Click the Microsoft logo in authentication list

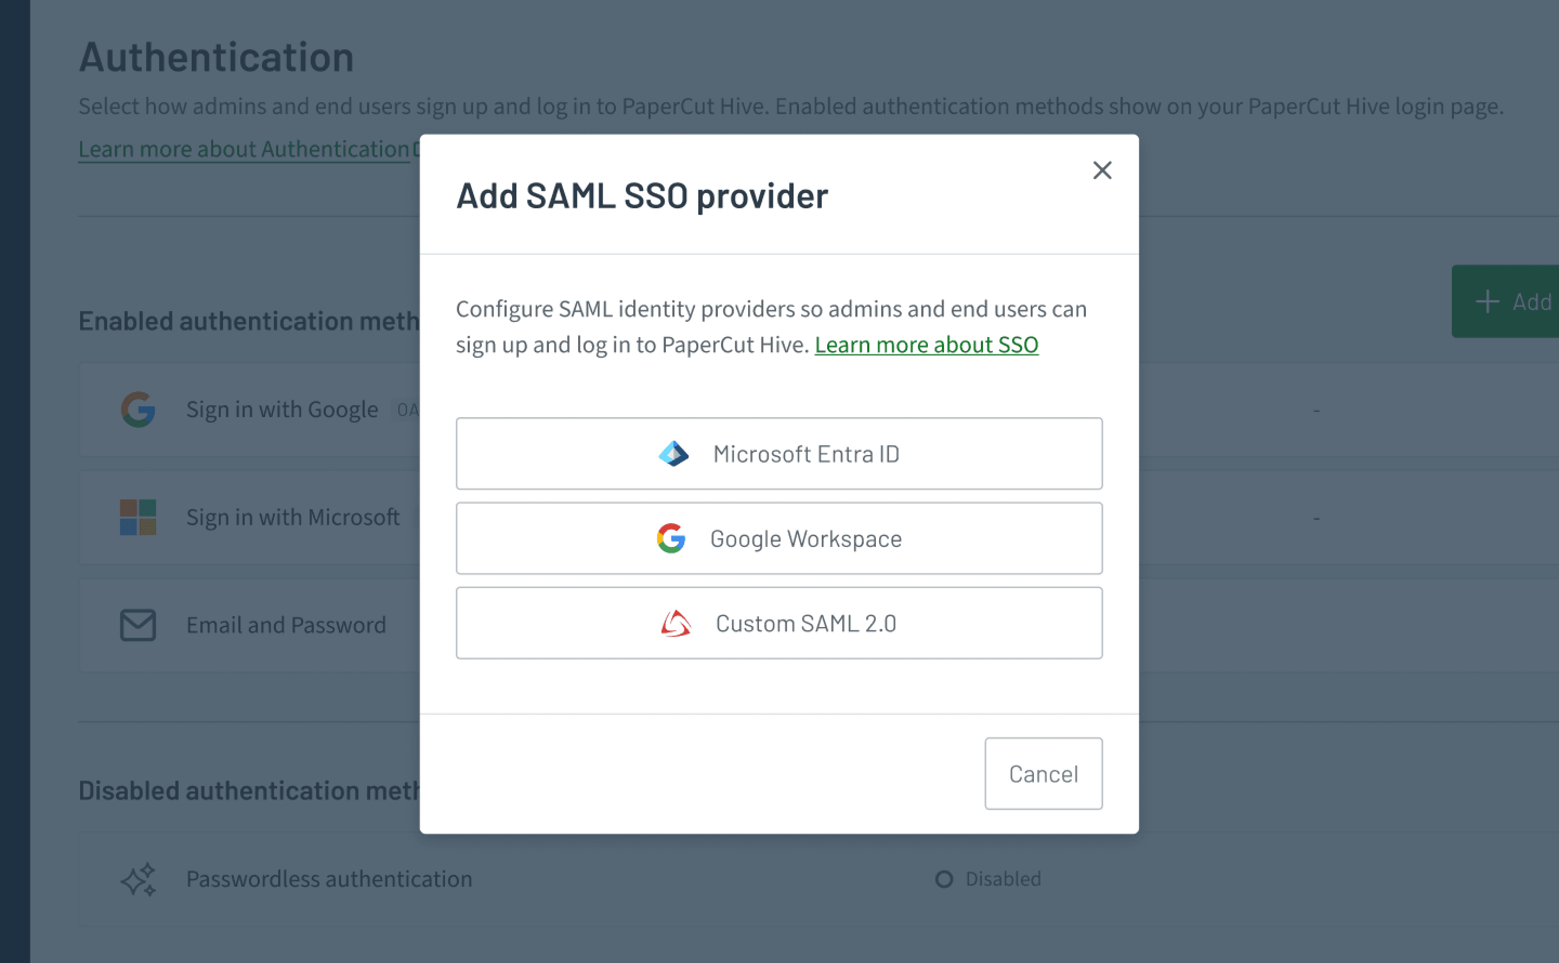point(137,517)
